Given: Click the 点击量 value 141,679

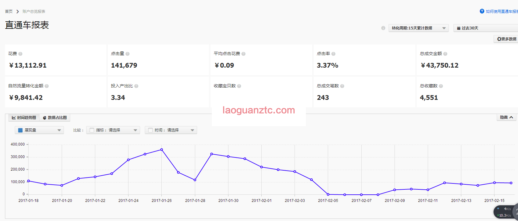Looking at the screenshot, I should point(124,65).
